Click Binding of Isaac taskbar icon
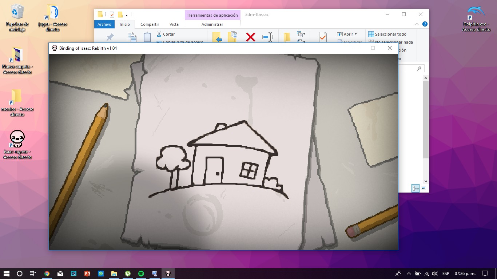Image resolution: width=497 pixels, height=279 pixels. pos(168,274)
